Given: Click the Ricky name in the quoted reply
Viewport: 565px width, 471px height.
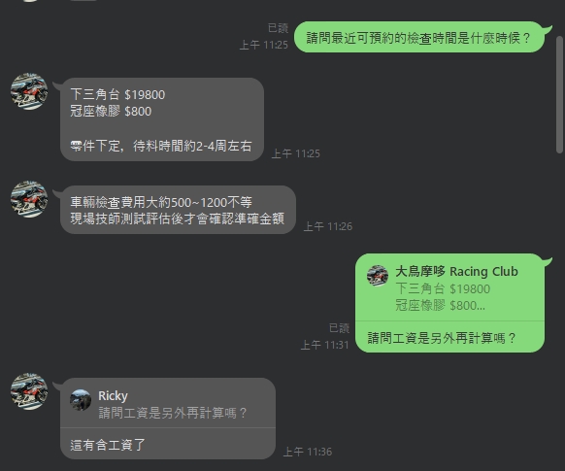Looking at the screenshot, I should [x=113, y=396].
